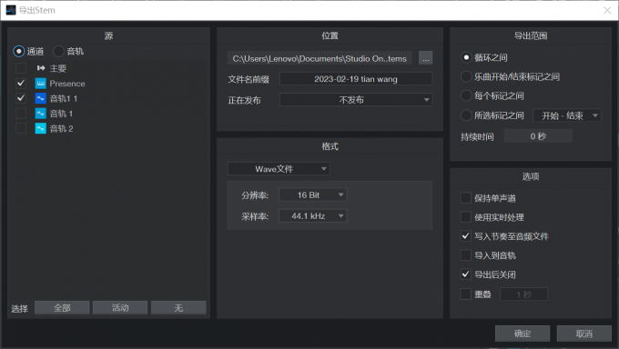Uncheck 导出后关闭 option
The image size is (619, 349).
(466, 274)
